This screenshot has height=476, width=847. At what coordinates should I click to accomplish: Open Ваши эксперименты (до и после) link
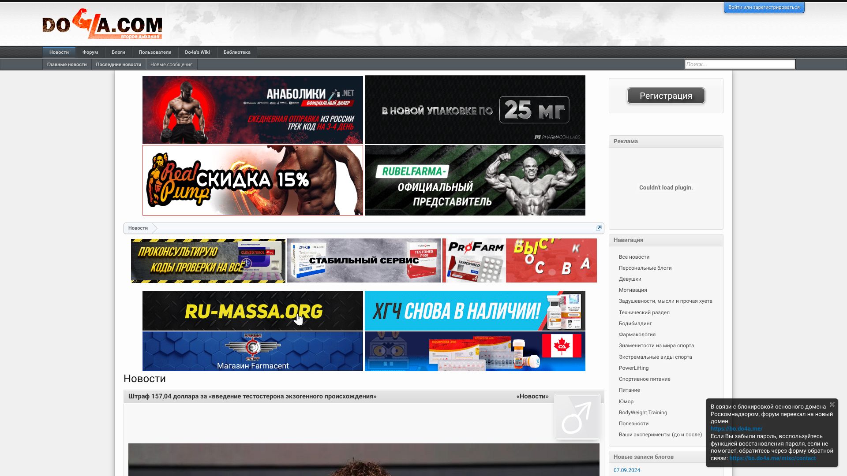point(660,435)
